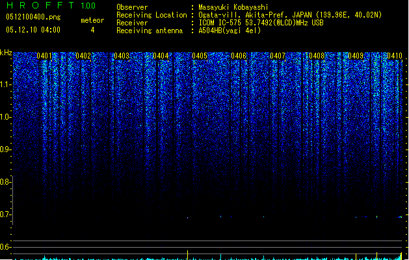Click the observer name Masayuki Kobayashi
Screen dimensions: 409x260
click(233, 7)
